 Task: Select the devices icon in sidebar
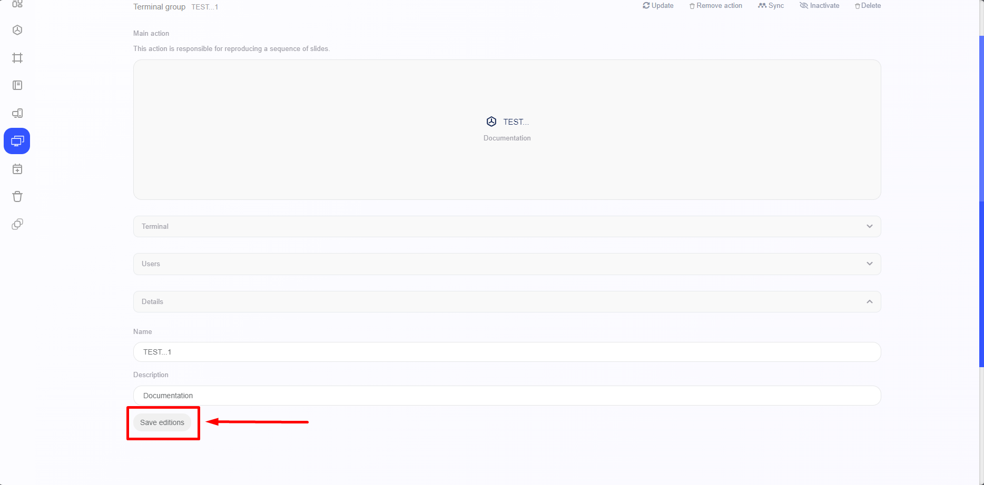[17, 113]
